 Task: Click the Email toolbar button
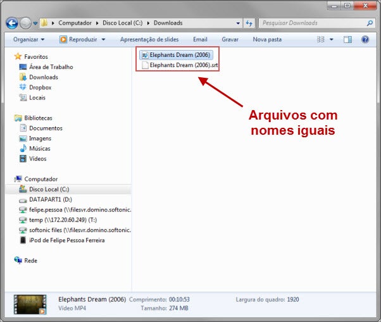click(x=200, y=39)
